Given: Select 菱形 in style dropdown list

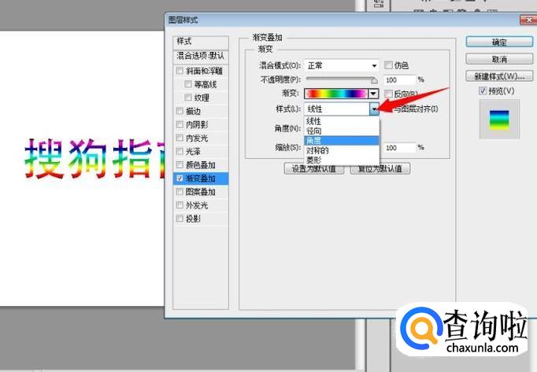Looking at the screenshot, I should (x=342, y=160).
